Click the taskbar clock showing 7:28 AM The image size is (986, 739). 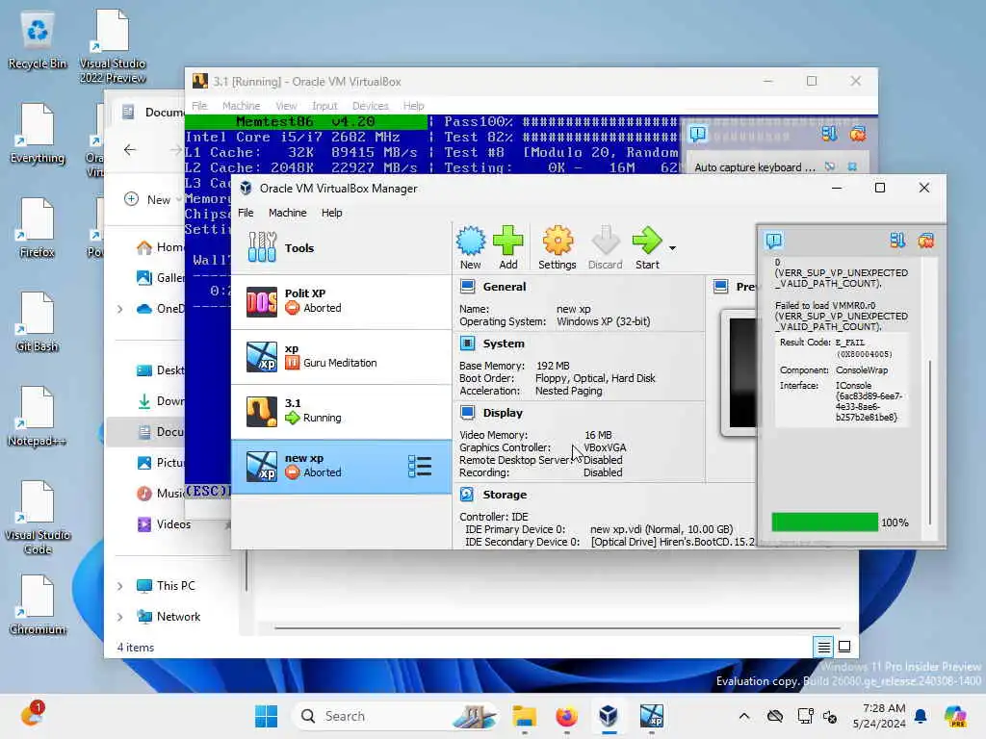(878, 716)
